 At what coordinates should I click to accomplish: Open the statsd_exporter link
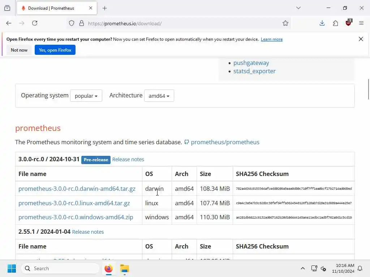[x=254, y=71]
